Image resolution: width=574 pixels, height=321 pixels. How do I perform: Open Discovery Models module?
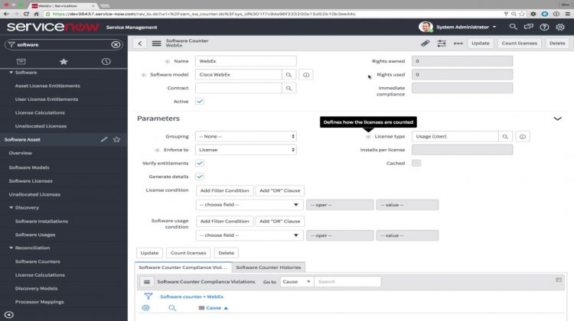click(36, 288)
